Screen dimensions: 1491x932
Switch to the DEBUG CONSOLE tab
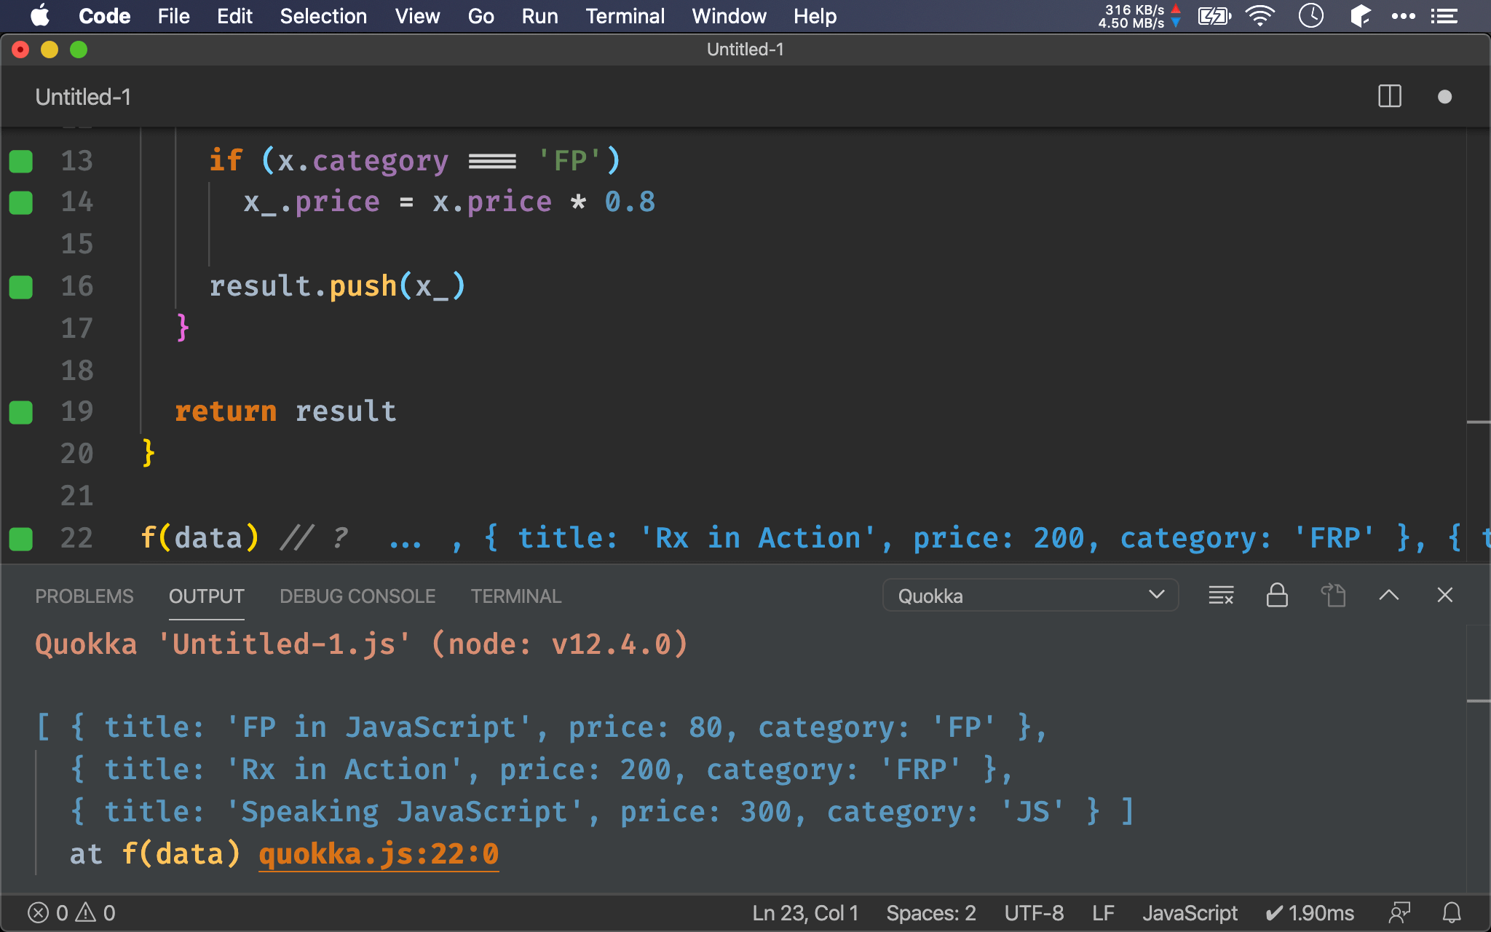point(357,596)
